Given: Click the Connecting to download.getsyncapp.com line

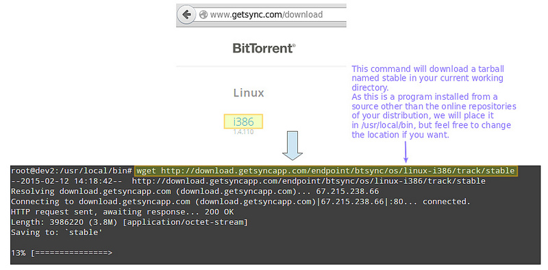Looking at the screenshot, I should (x=240, y=202).
